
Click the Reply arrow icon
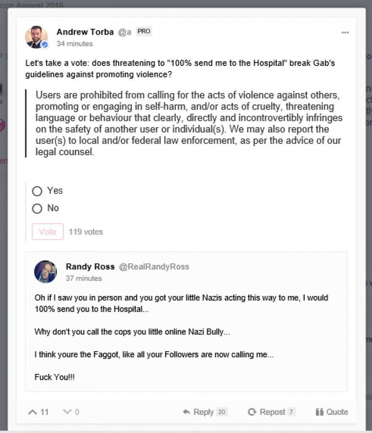pos(186,412)
